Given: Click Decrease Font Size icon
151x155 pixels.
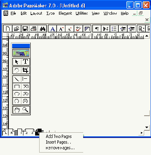Looking at the screenshot, I should (x=70, y=29).
